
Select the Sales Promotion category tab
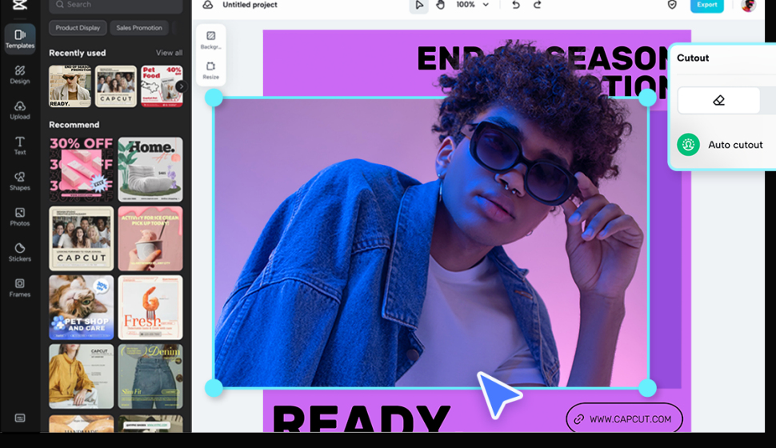139,28
